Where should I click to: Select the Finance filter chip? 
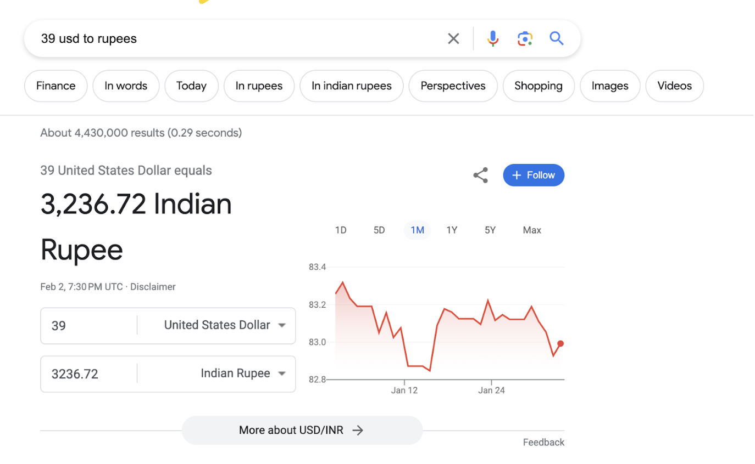pyautogui.click(x=55, y=86)
